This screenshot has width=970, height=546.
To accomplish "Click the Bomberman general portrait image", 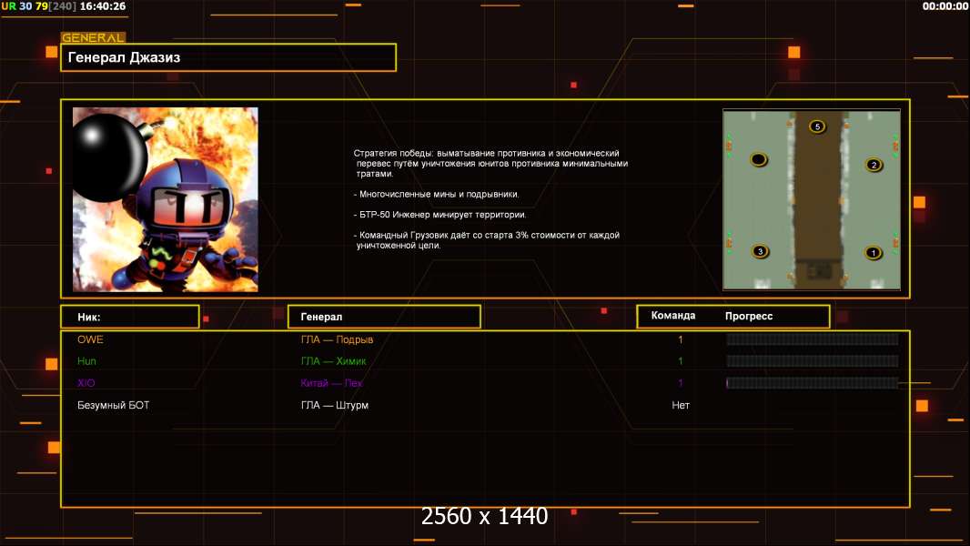I will 166,199.
